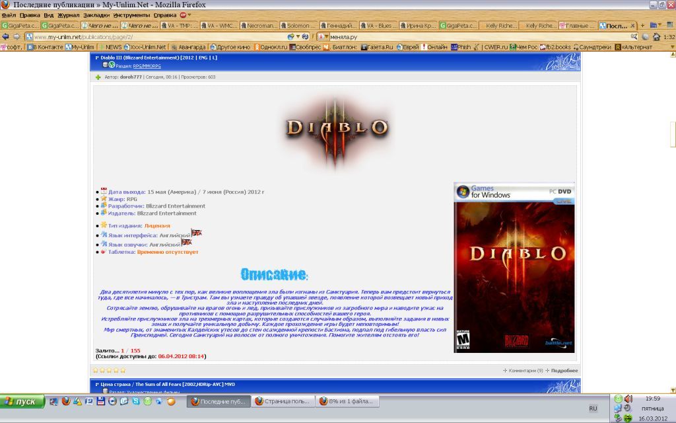Click the search magnifier icon
676x423 pixels.
coord(634,37)
